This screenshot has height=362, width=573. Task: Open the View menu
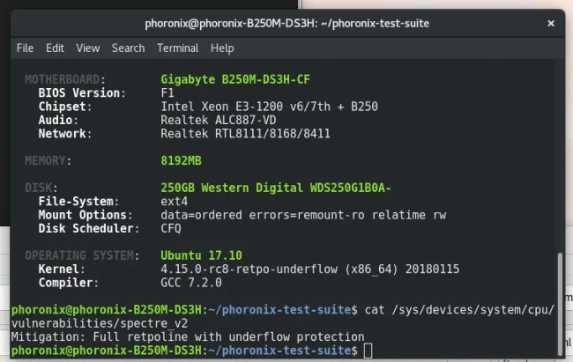[87, 48]
